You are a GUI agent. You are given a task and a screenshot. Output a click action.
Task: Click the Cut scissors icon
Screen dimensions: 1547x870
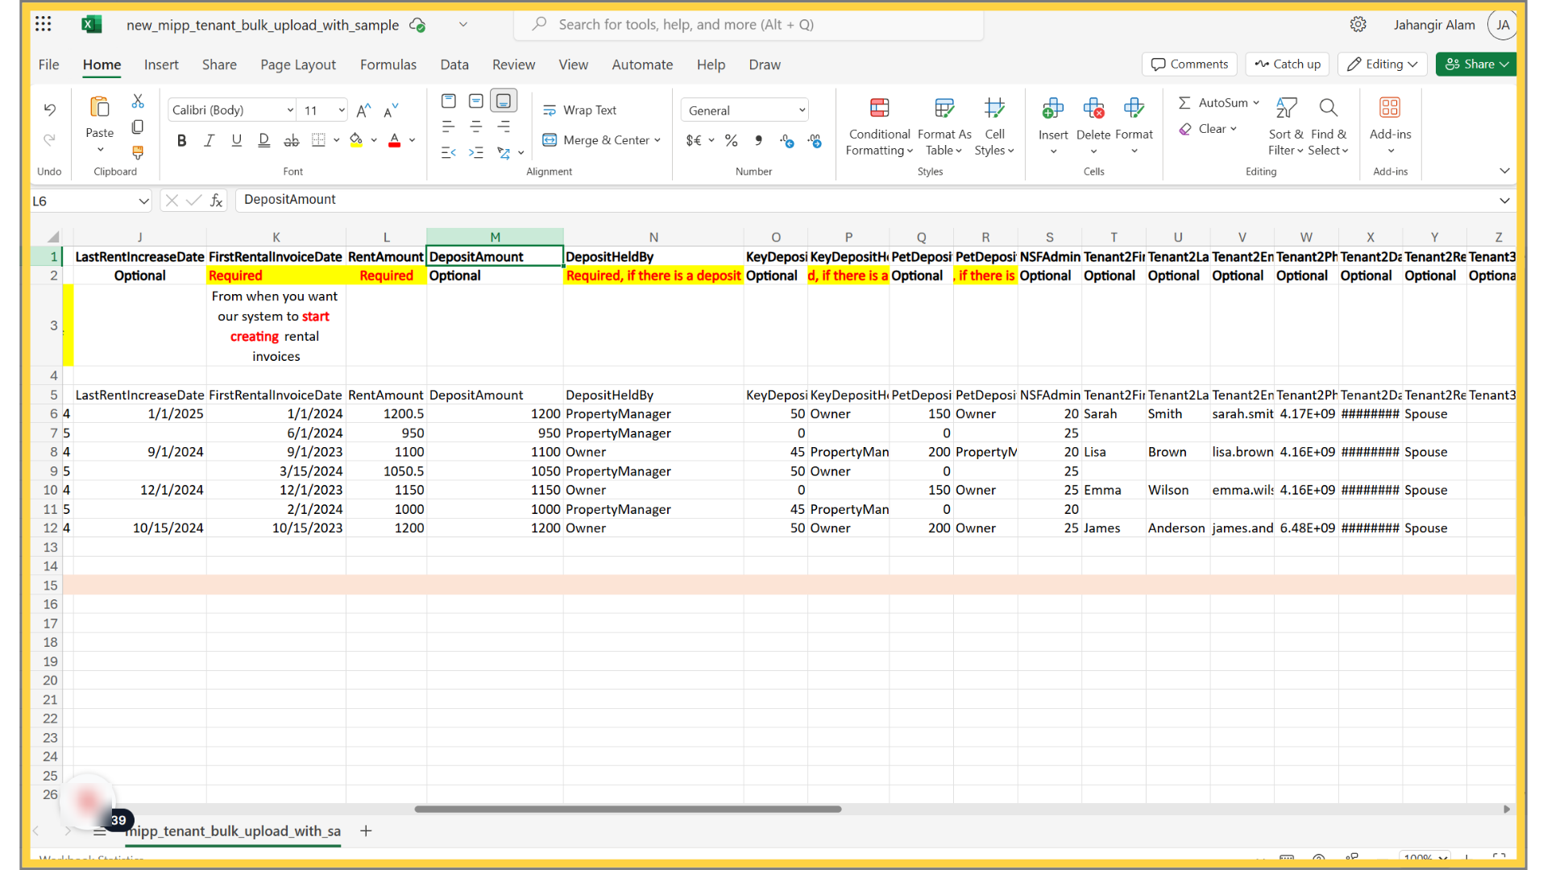(138, 101)
